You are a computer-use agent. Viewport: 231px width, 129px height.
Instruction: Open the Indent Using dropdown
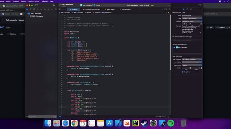tap(192, 65)
